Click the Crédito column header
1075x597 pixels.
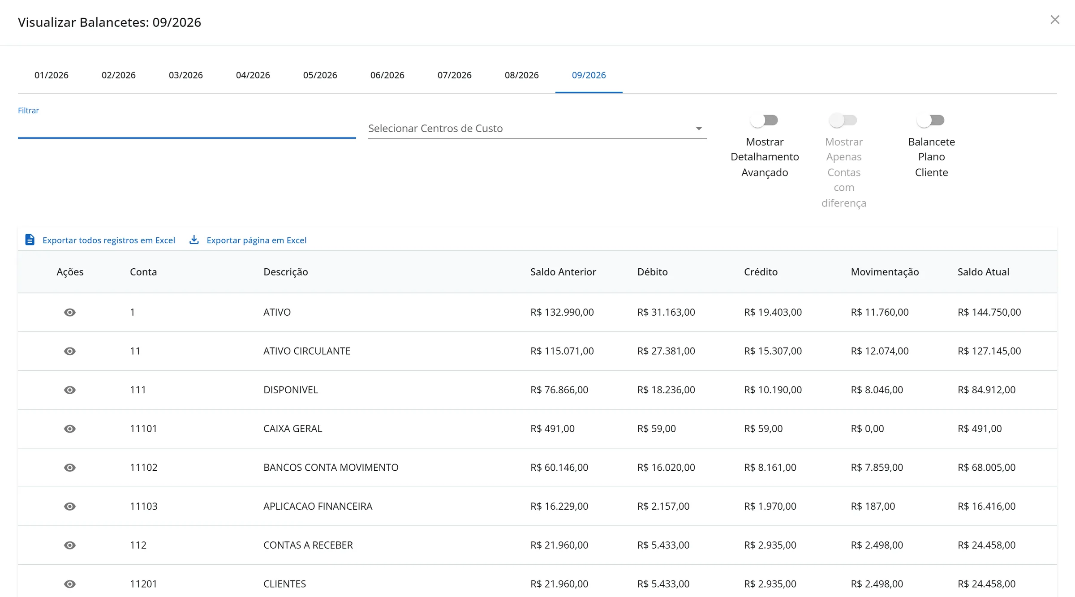coord(761,272)
